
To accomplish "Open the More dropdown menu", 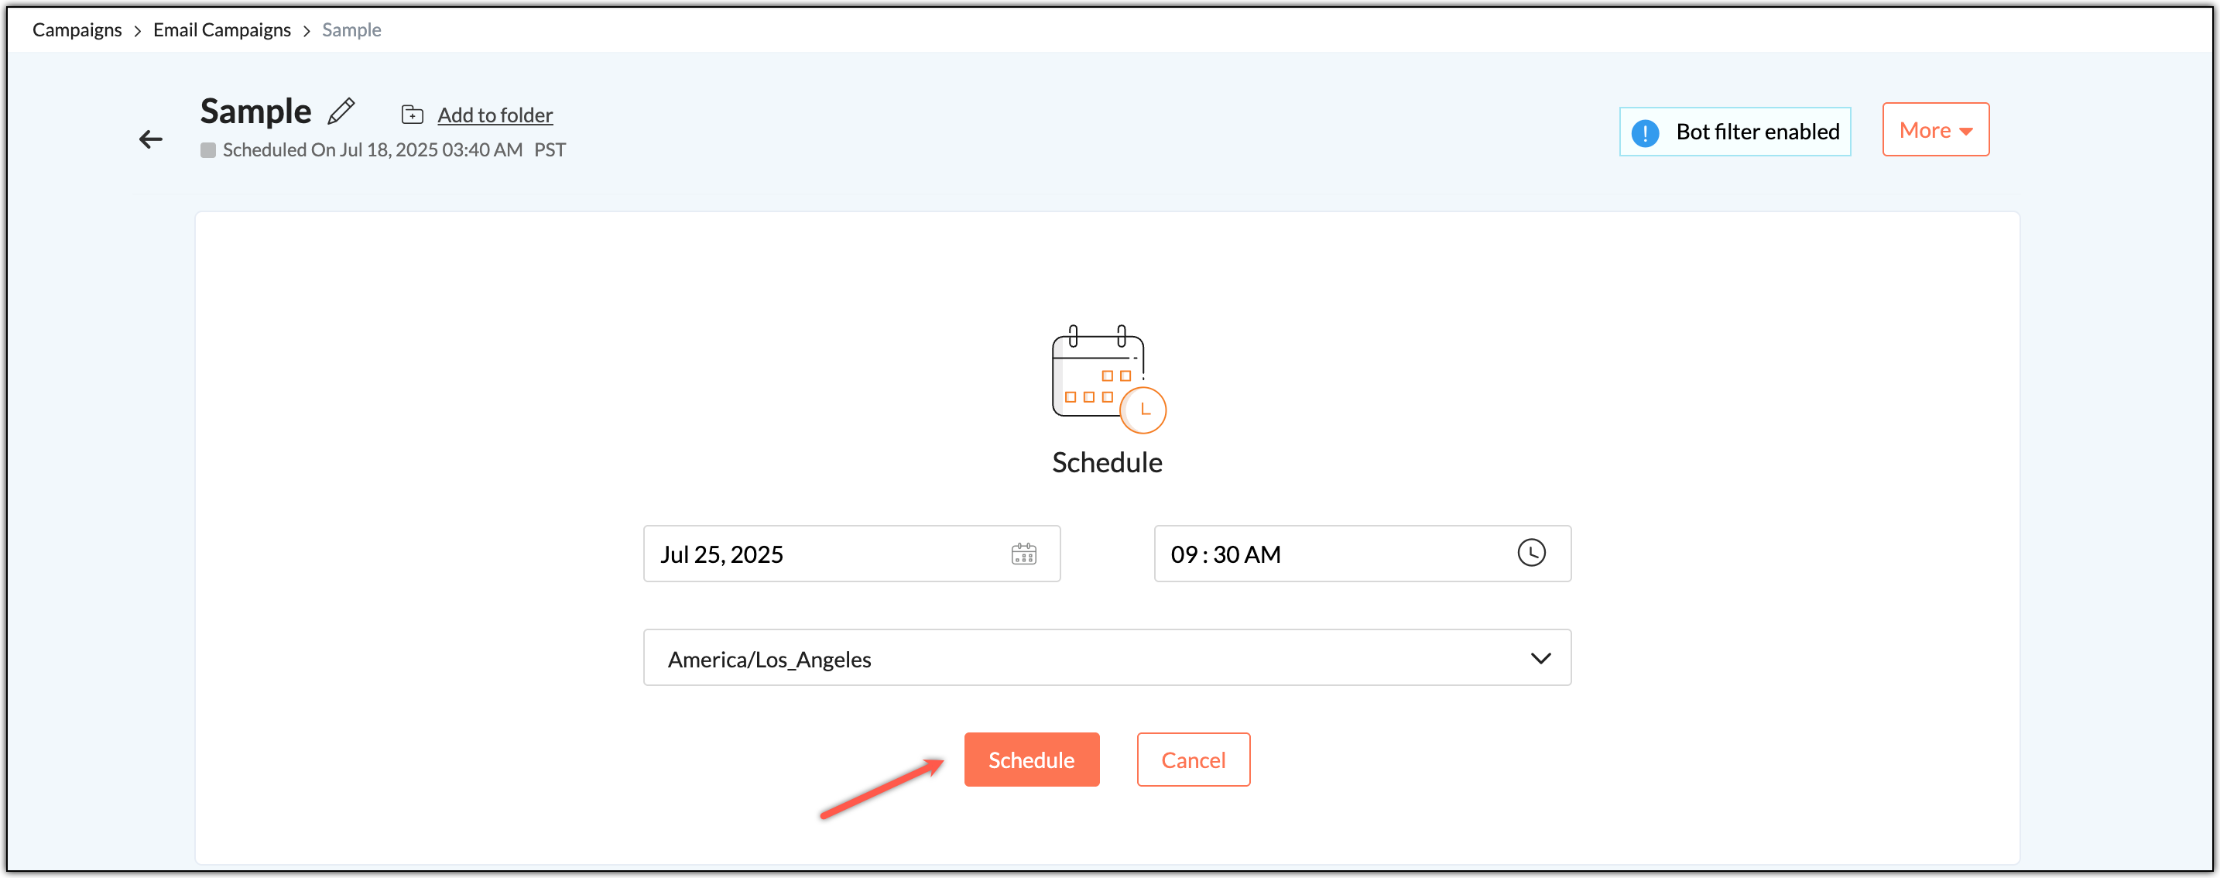I will coord(1934,130).
